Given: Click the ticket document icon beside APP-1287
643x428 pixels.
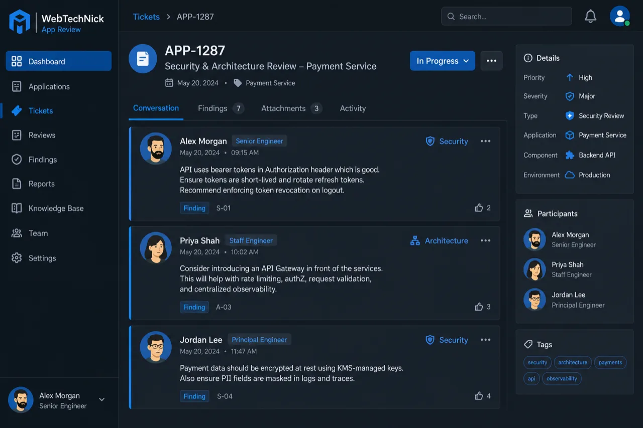Looking at the screenshot, I should click(143, 59).
